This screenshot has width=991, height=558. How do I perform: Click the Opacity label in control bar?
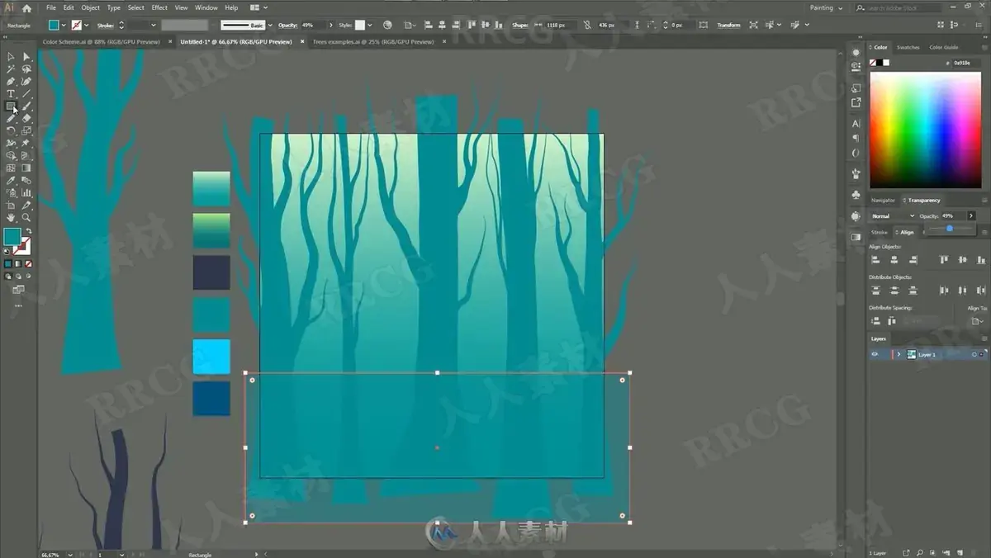288,25
